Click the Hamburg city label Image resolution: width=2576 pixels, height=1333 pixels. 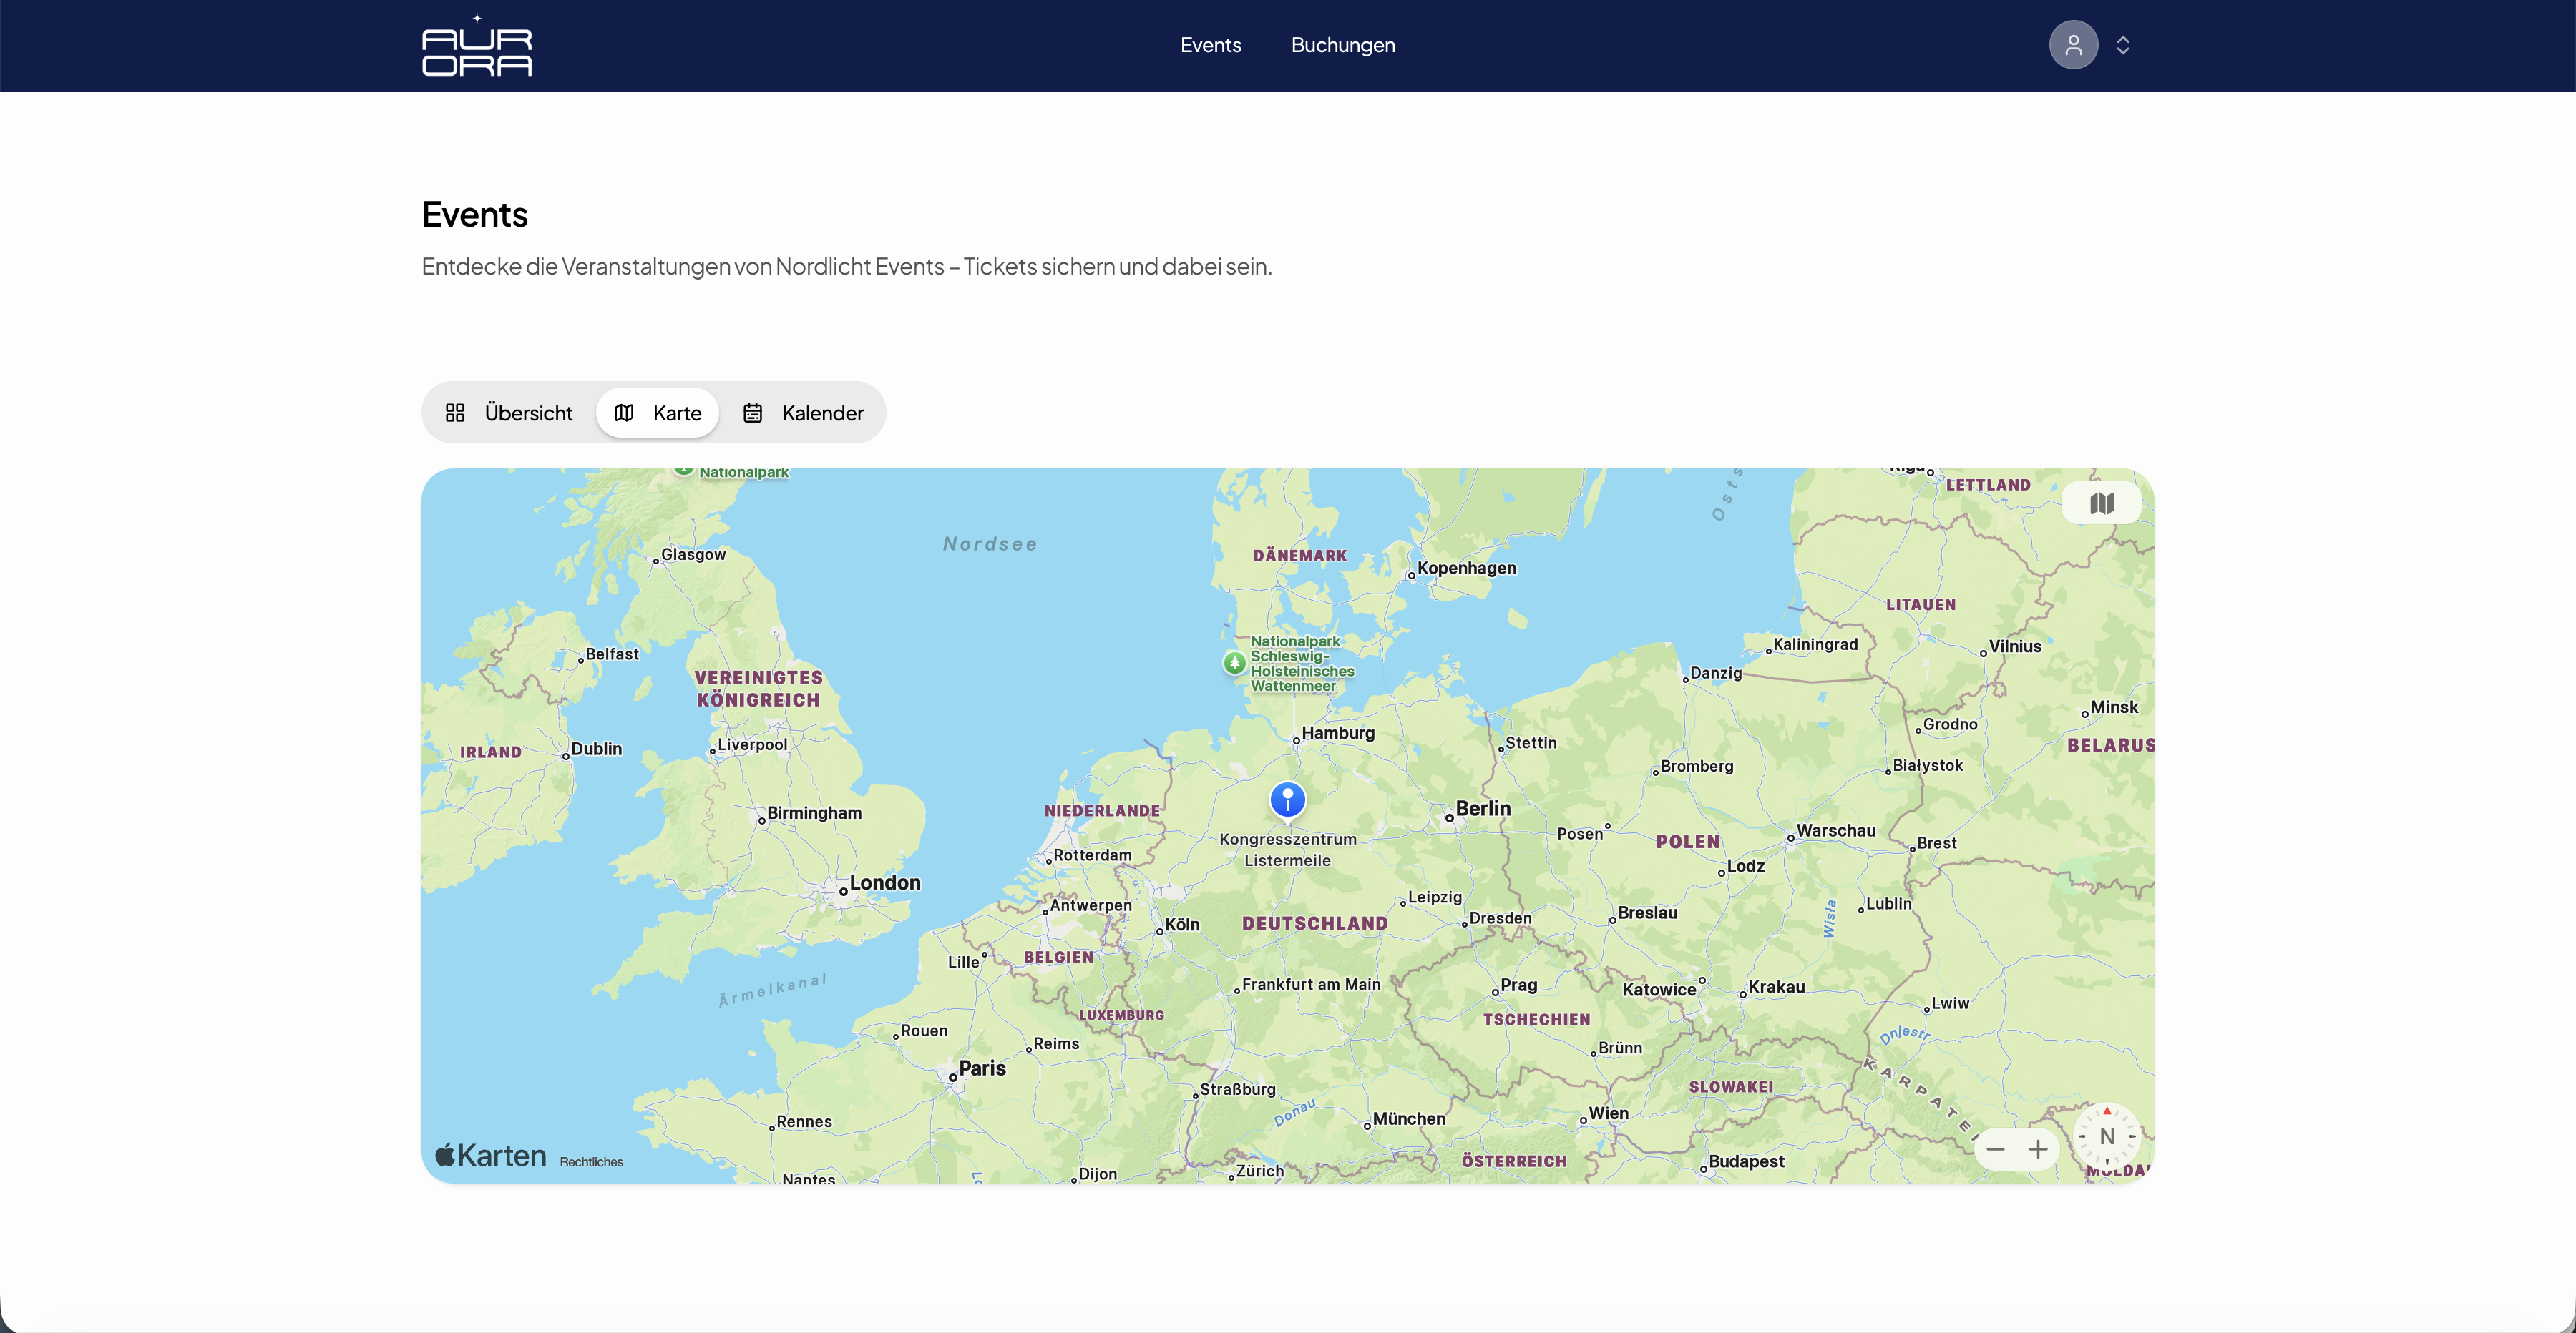click(x=1338, y=732)
